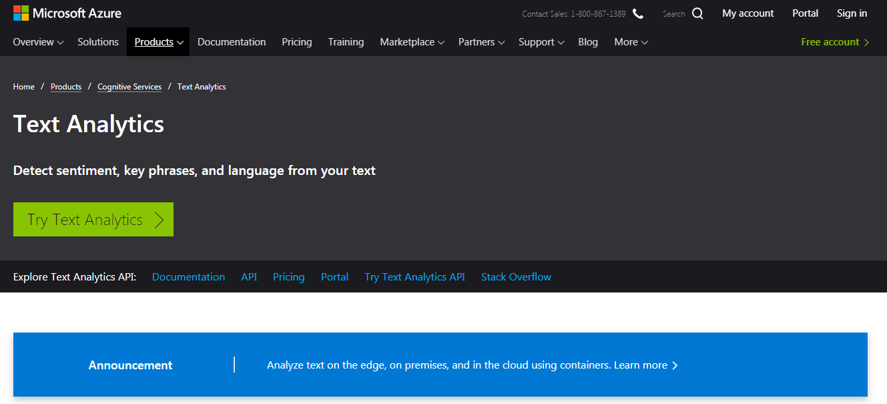Viewport: 887px width, 404px height.
Task: Expand the Overview dropdown menu
Action: [38, 42]
